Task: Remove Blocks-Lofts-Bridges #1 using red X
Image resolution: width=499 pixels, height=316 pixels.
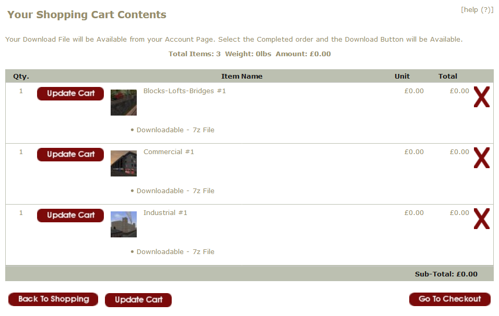Action: (x=481, y=98)
